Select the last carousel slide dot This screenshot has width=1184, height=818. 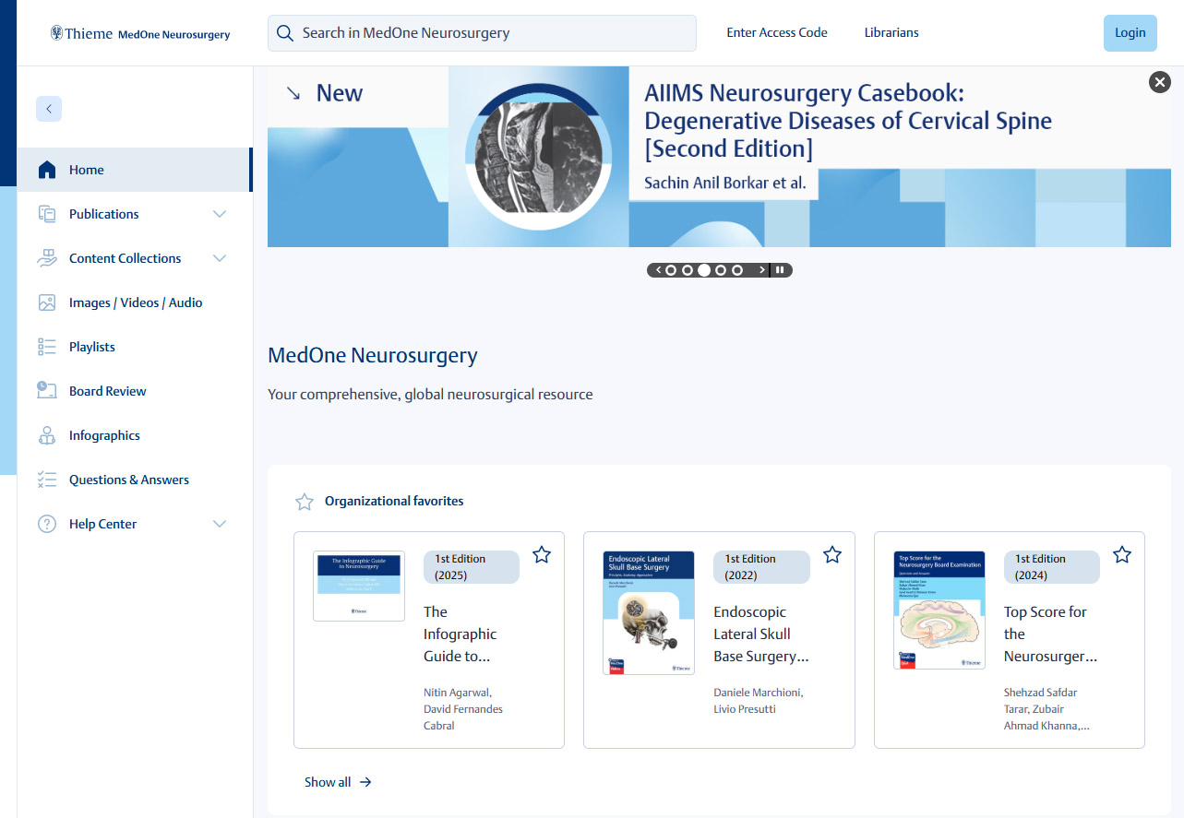point(737,270)
